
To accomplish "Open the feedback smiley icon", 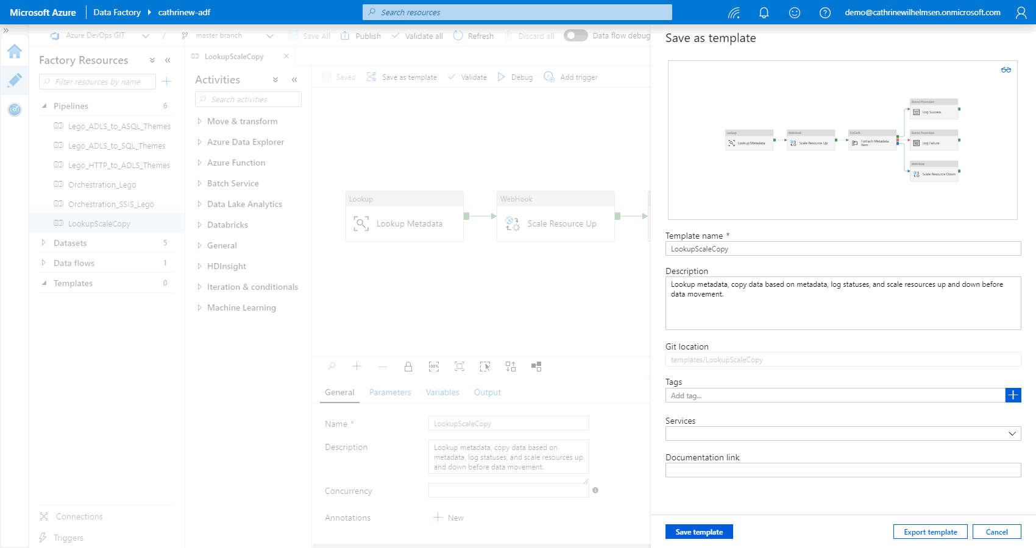I will pos(794,13).
